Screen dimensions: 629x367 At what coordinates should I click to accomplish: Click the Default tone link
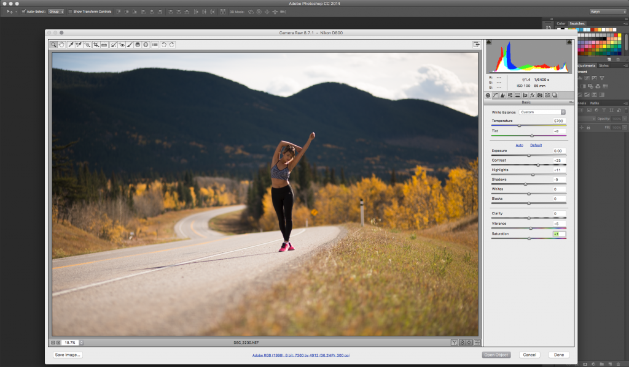click(x=536, y=145)
